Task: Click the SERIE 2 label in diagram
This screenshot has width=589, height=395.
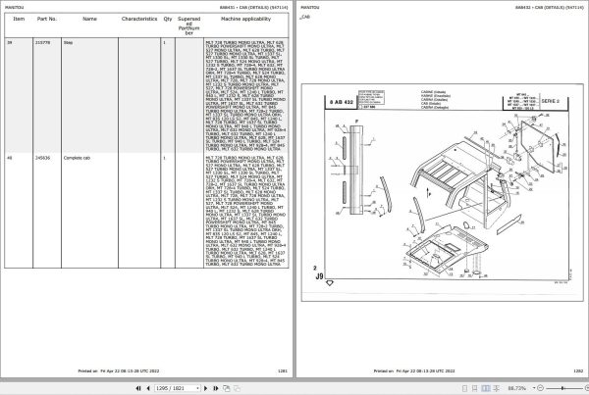Action: point(551,101)
